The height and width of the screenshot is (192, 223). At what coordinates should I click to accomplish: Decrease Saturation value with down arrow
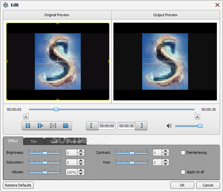(x=81, y=164)
